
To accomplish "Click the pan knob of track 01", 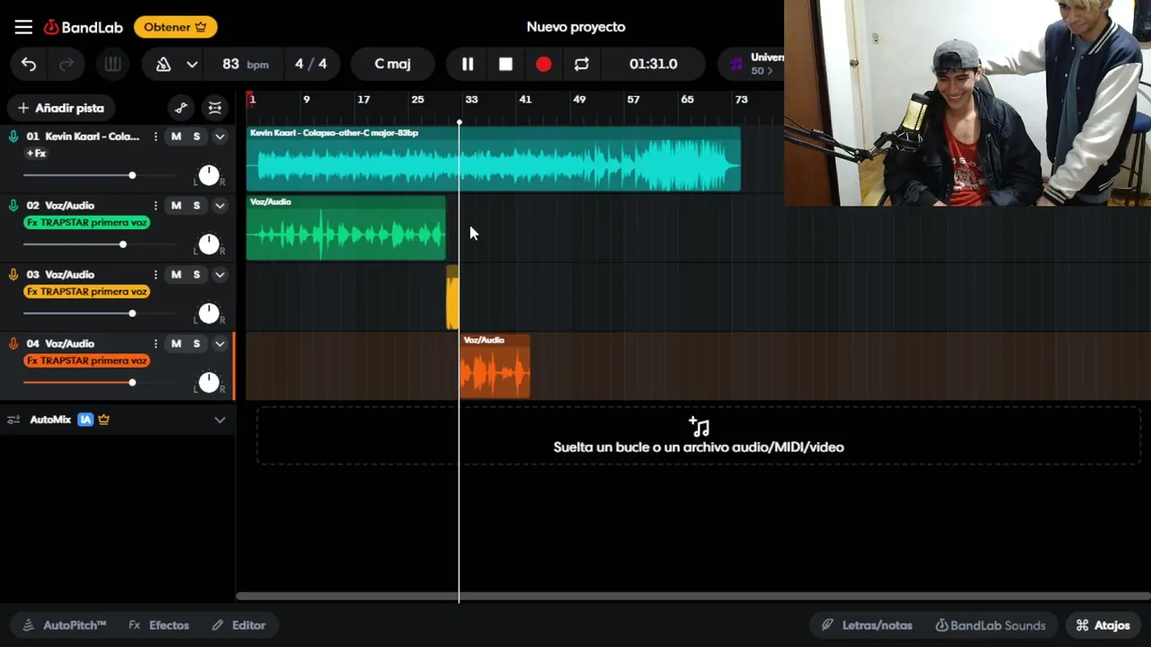I will pos(209,175).
